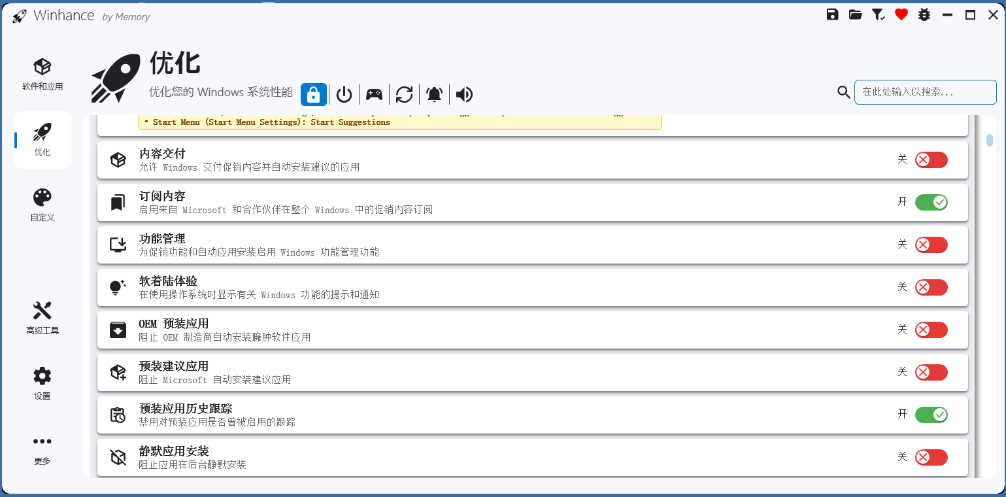1006x497 pixels.
Task: Click the 内容交付 setting title
Action: [162, 154]
